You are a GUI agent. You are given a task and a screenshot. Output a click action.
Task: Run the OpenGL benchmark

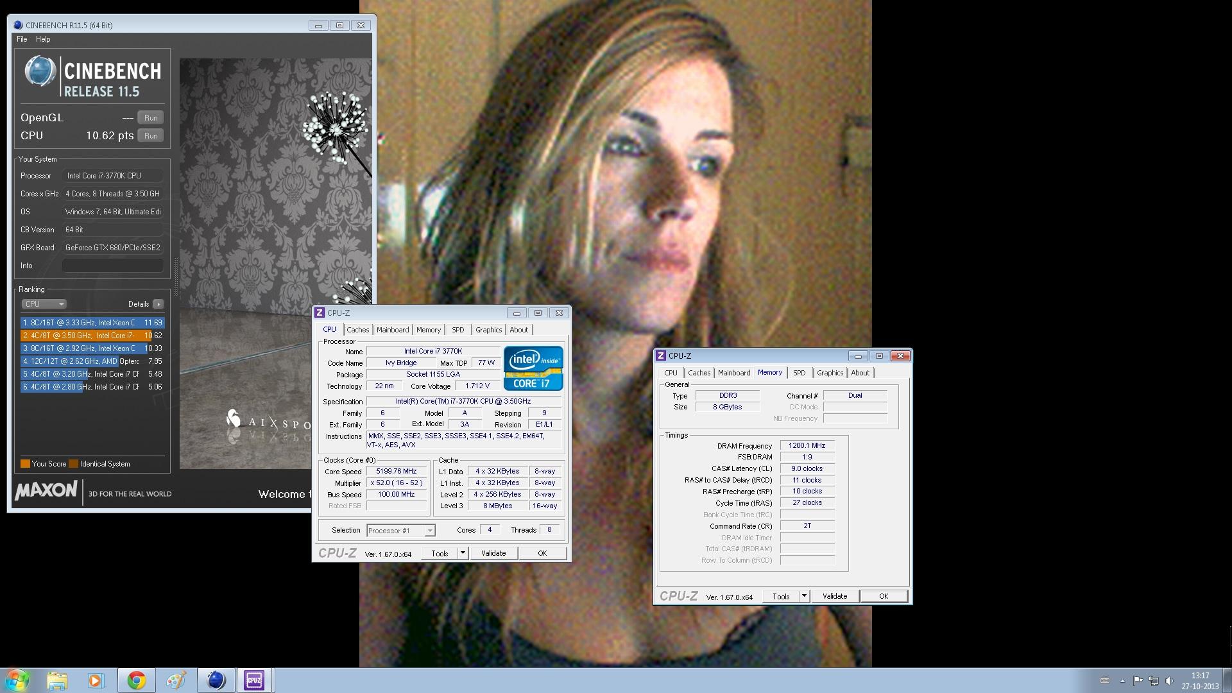tap(151, 117)
